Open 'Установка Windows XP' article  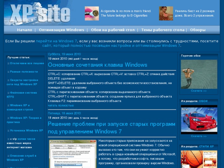(26, 130)
